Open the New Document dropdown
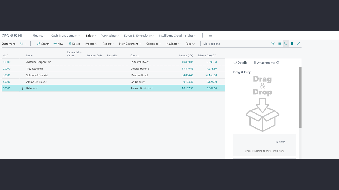Image resolution: width=339 pixels, height=190 pixels. pos(130,44)
